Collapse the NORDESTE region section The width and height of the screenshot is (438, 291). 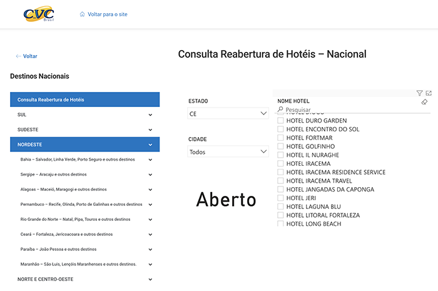click(x=85, y=145)
